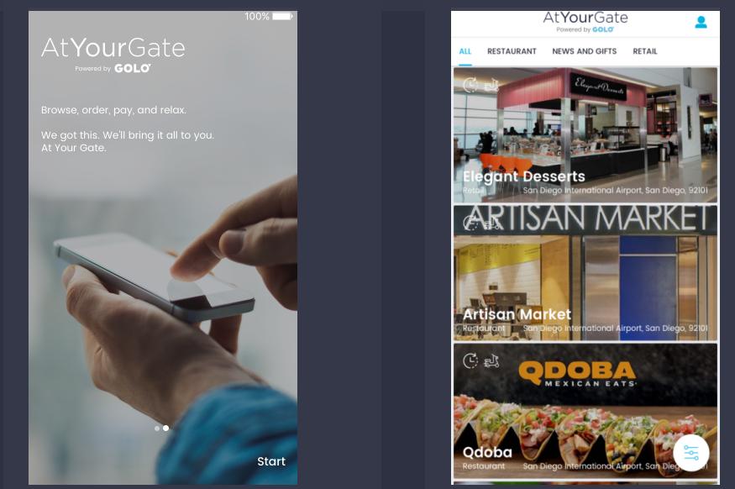The image size is (735, 489).
Task: Click the AtYourGate logo in app header
Action: [x=585, y=22]
